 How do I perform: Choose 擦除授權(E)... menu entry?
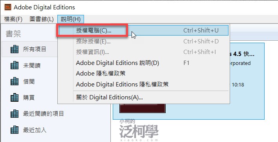pyautogui.click(x=143, y=41)
